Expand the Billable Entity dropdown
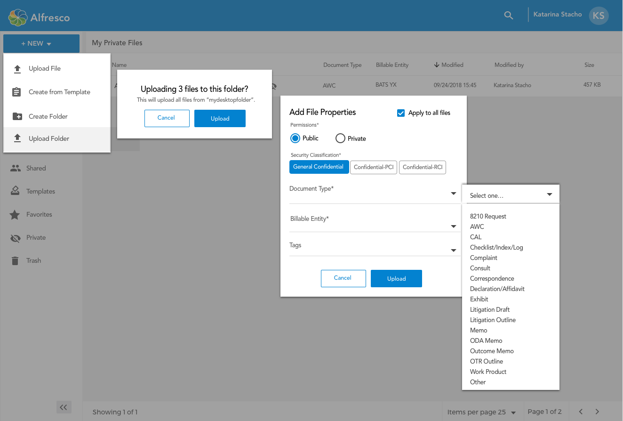Screen dimensions: 623x421 [453, 227]
